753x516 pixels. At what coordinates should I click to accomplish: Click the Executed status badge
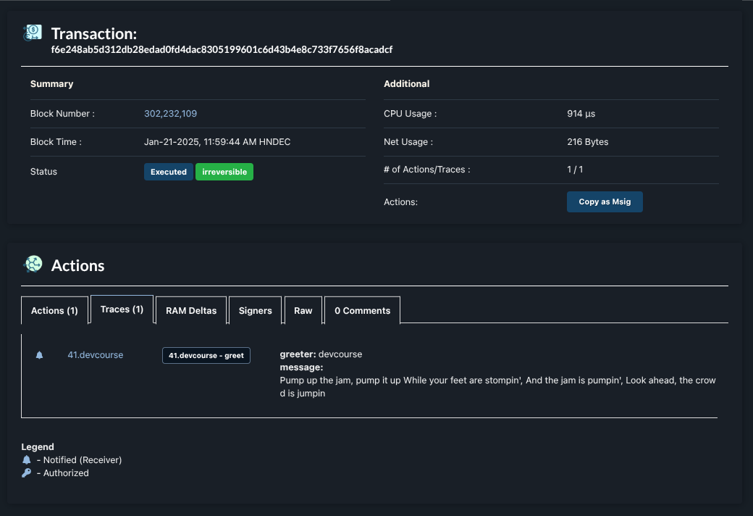point(169,172)
